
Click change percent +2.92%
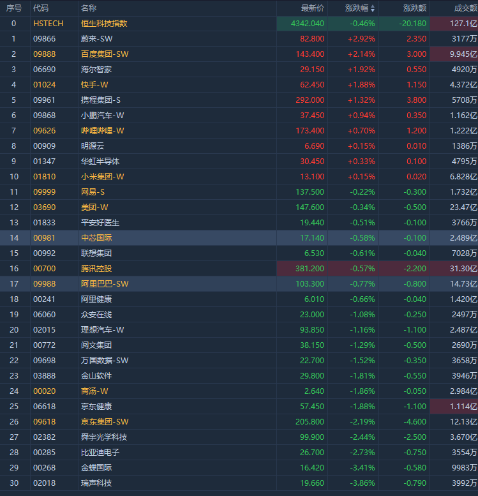(x=361, y=39)
